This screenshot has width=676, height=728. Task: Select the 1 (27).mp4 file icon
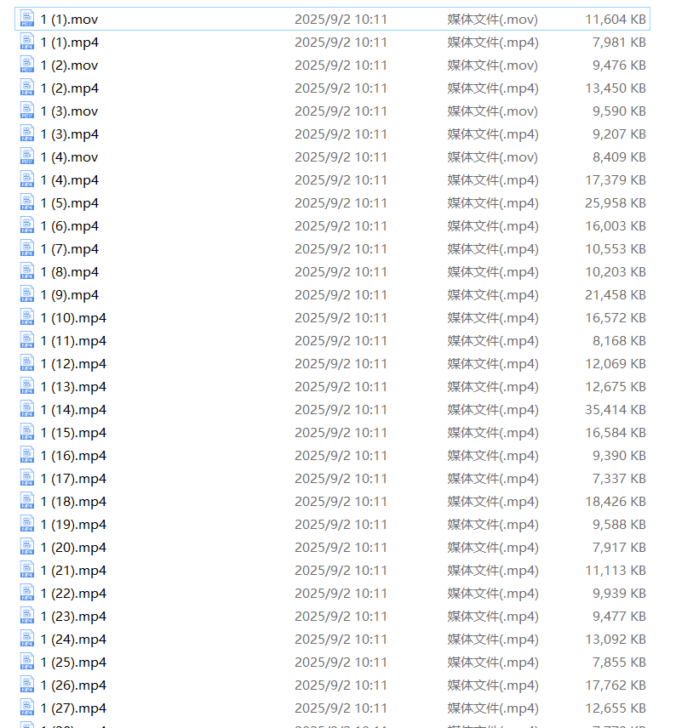click(26, 708)
